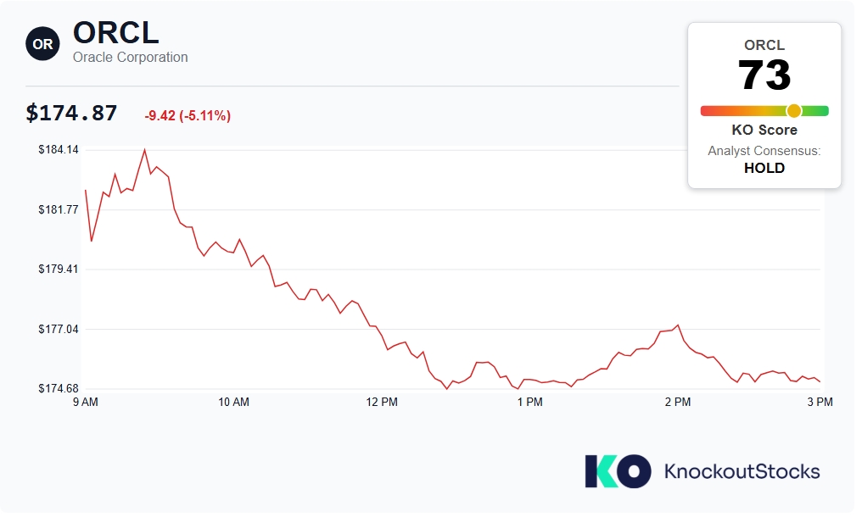Click the KO Score label

coord(764,131)
